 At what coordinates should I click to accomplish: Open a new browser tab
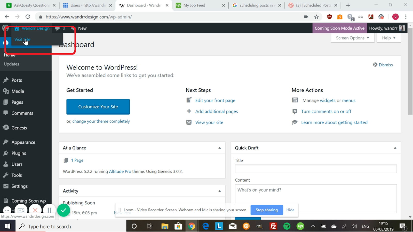click(x=348, y=5)
